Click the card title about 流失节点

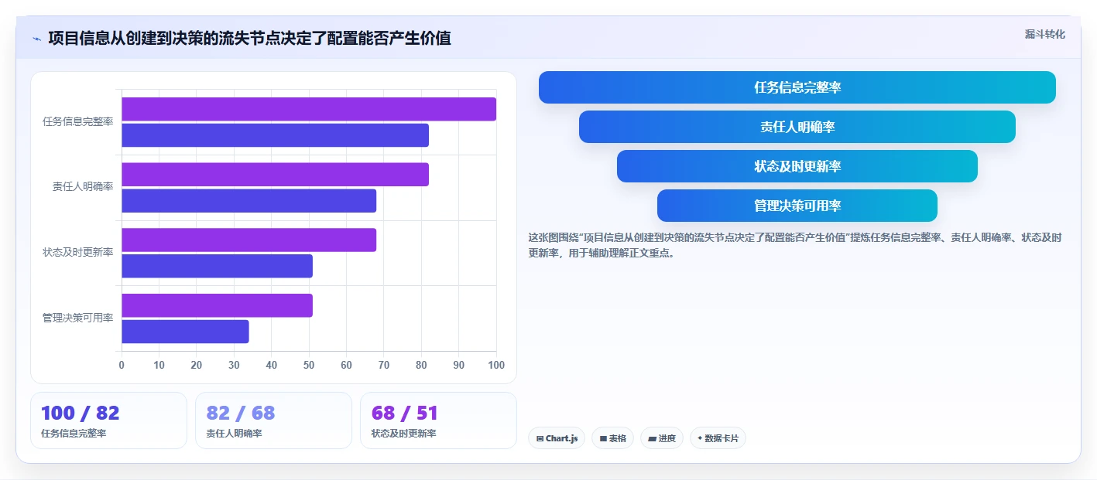coord(249,38)
